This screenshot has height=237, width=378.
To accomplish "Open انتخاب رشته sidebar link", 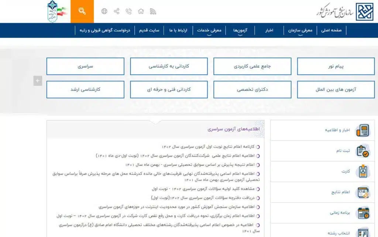I will tap(339, 233).
